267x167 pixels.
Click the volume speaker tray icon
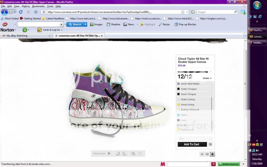(257, 151)
